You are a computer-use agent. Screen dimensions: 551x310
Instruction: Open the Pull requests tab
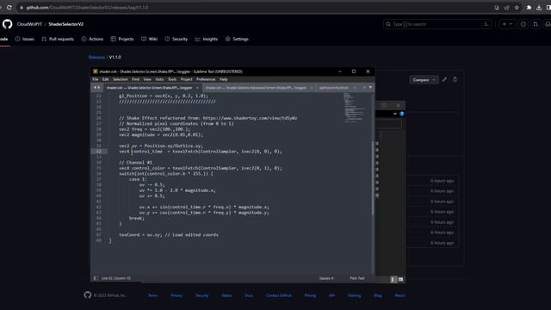pos(58,39)
